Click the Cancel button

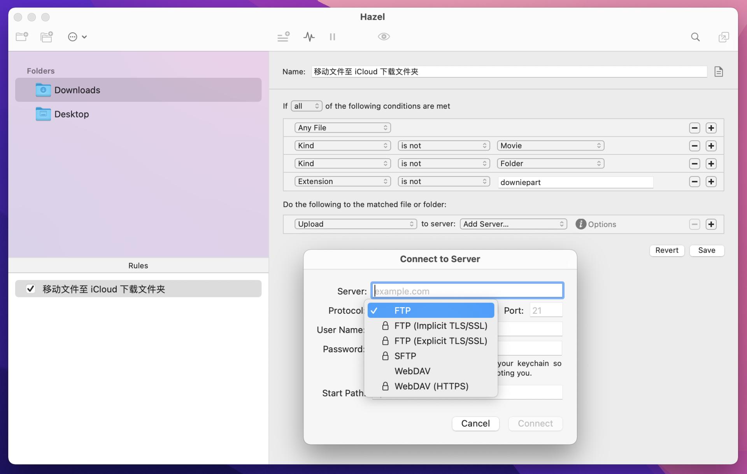[475, 423]
